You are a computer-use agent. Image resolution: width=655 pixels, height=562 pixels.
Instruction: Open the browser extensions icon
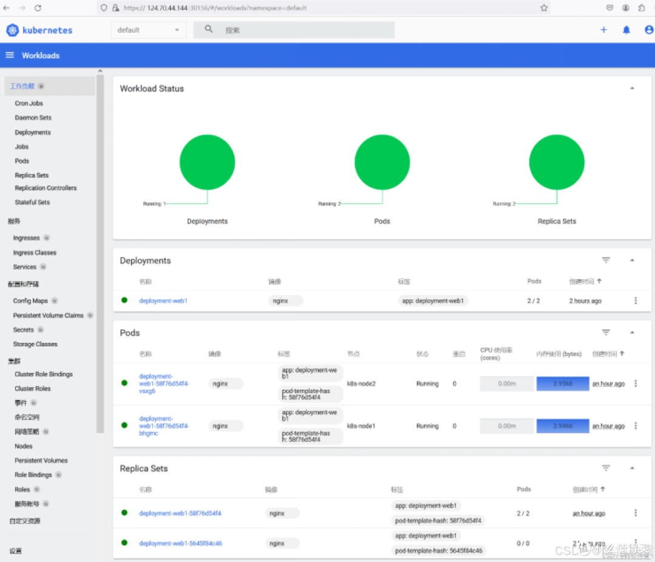click(x=641, y=8)
